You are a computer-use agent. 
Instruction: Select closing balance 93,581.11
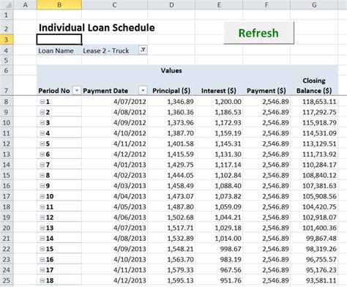(314, 280)
